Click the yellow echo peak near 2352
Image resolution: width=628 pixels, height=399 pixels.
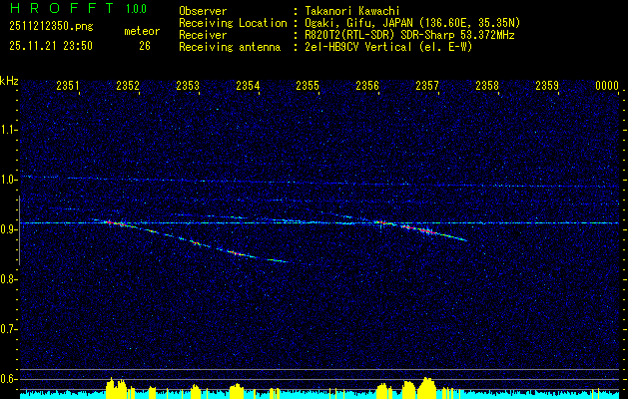(116, 388)
